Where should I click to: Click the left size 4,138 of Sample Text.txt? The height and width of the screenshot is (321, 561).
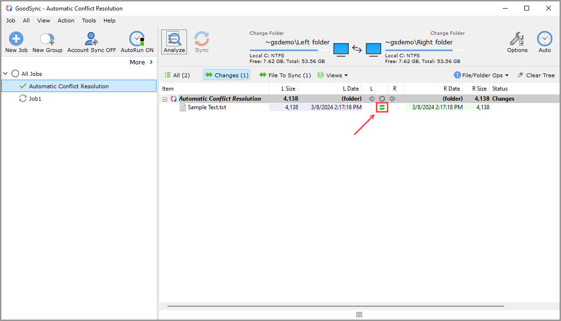point(291,107)
